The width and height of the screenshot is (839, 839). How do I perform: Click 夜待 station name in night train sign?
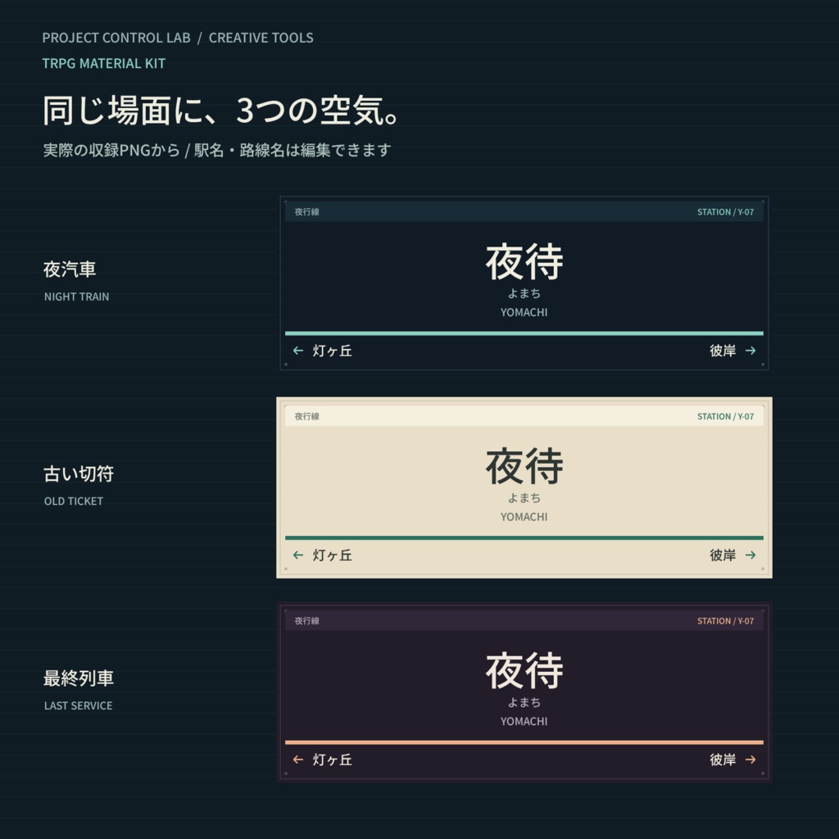(524, 261)
